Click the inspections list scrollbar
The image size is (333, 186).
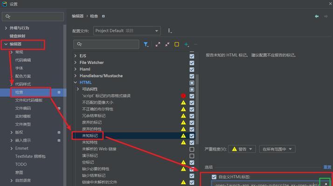(197, 109)
